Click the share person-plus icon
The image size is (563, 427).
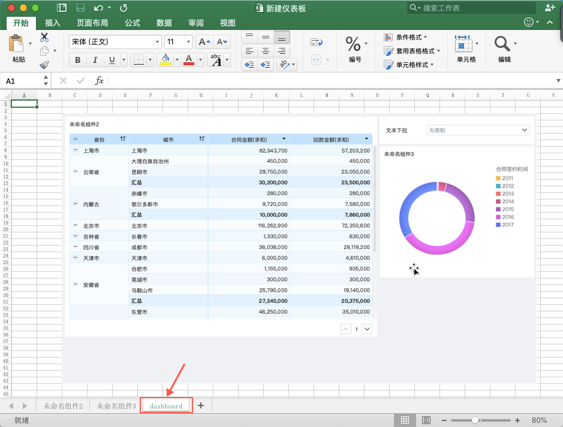[550, 8]
